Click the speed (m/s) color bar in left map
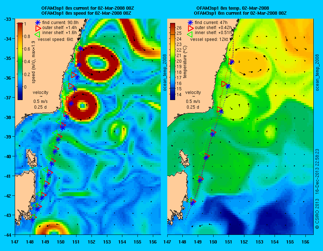The image size is (323, 251). tap(20, 61)
